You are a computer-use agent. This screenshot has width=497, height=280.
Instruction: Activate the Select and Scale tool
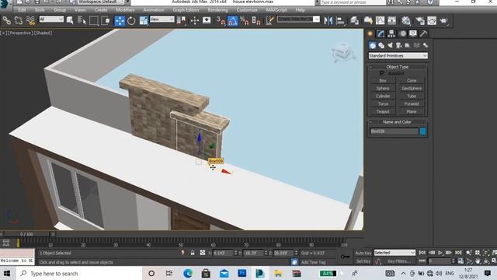(144, 21)
